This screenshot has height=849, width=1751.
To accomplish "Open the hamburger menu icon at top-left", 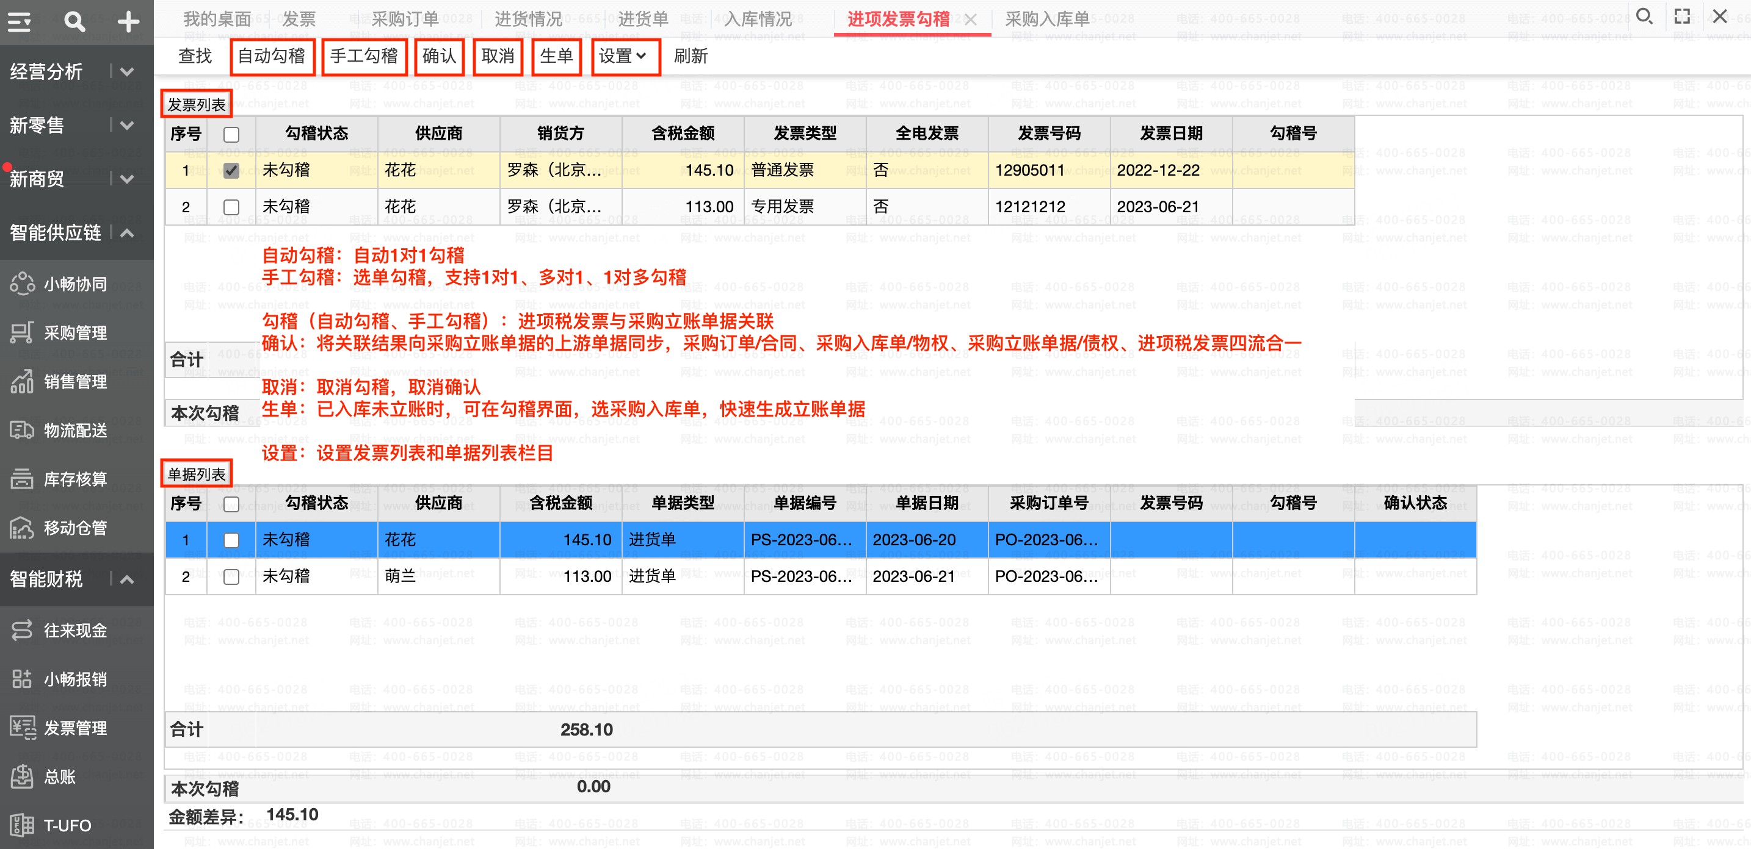I will [x=19, y=22].
